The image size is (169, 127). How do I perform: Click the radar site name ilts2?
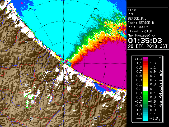click(133, 10)
